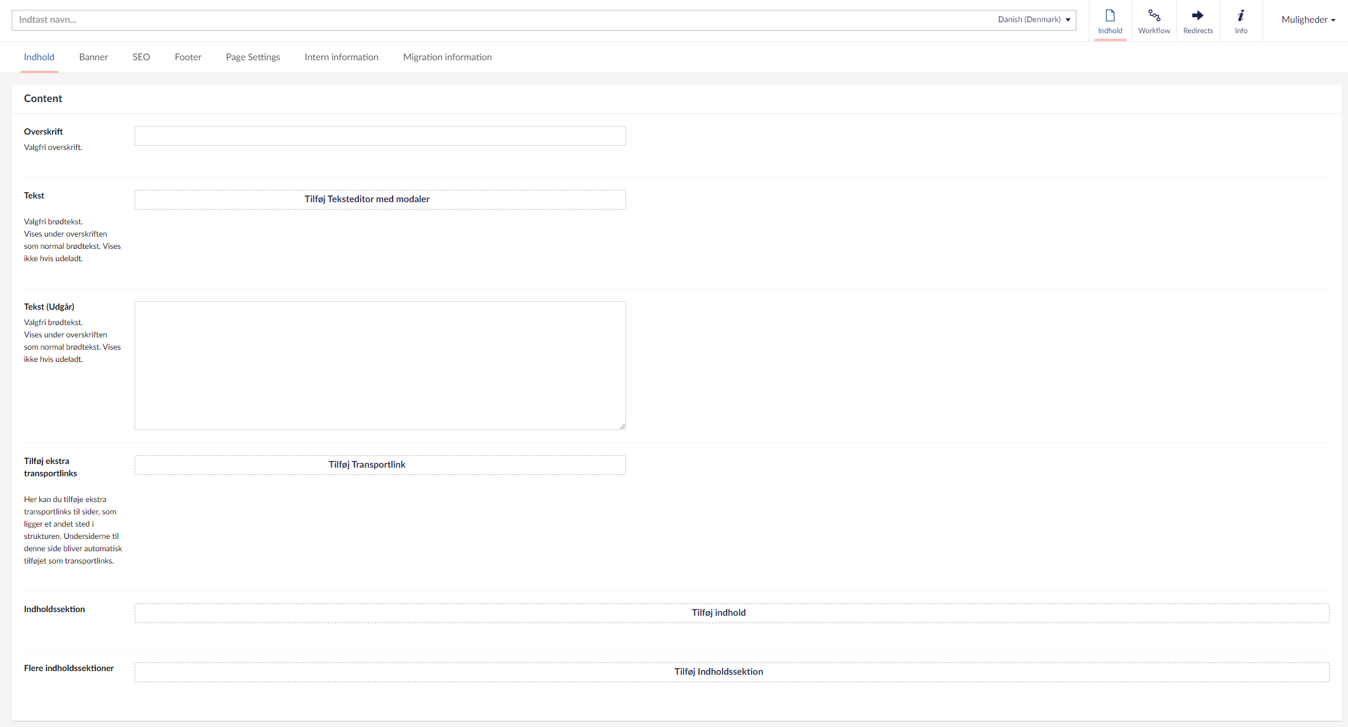This screenshot has height=727, width=1348.
Task: Open the Workflow app icon
Action: point(1154,21)
